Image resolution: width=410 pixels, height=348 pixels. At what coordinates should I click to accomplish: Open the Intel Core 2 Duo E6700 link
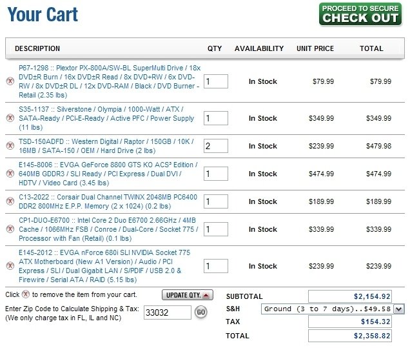click(x=103, y=220)
